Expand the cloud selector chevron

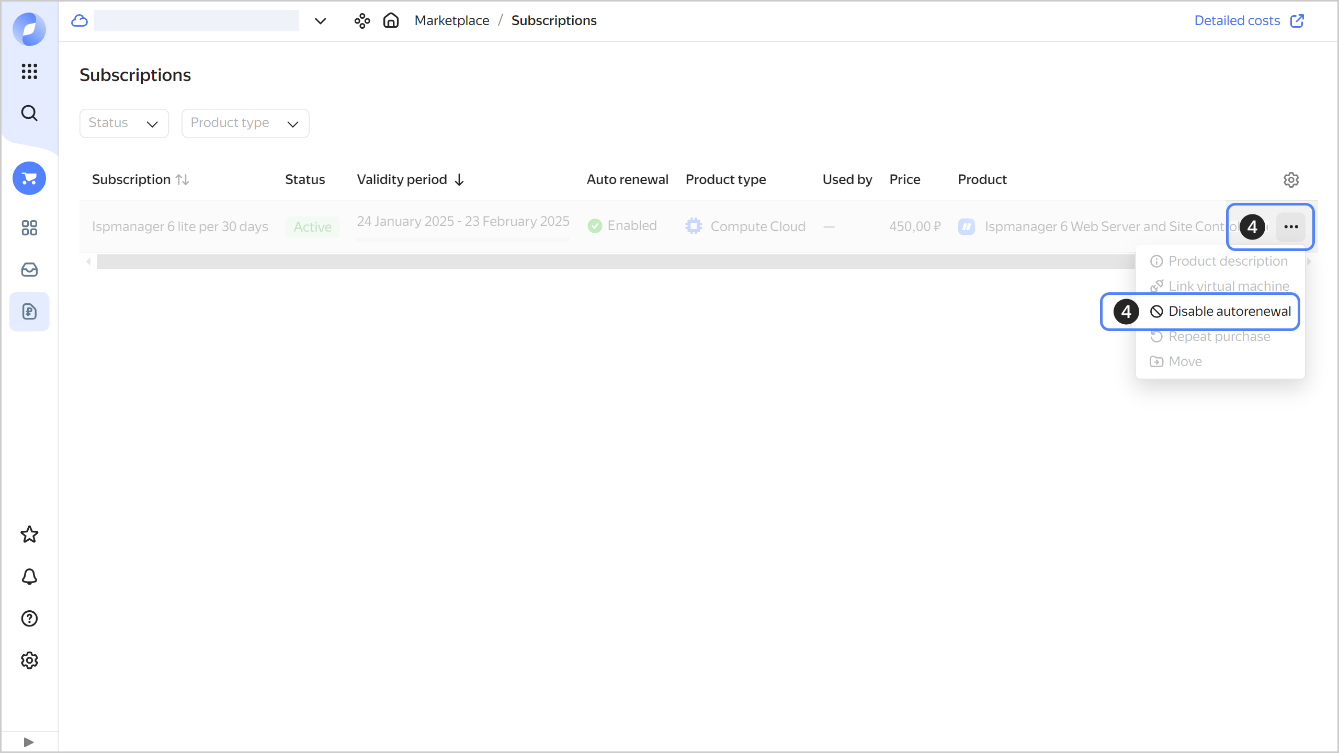(320, 21)
